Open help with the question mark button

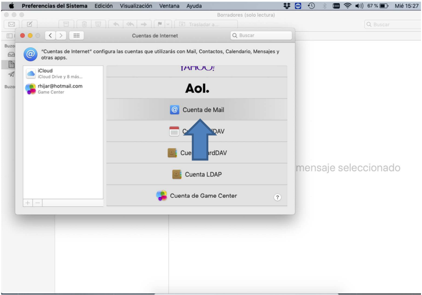[277, 197]
